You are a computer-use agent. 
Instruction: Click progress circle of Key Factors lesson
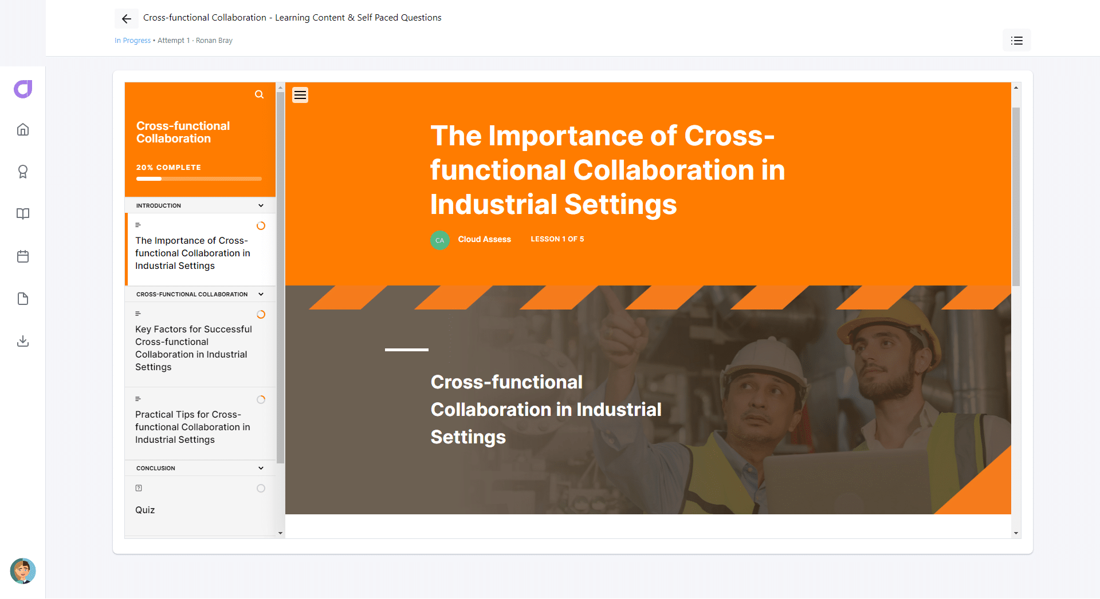coord(261,315)
